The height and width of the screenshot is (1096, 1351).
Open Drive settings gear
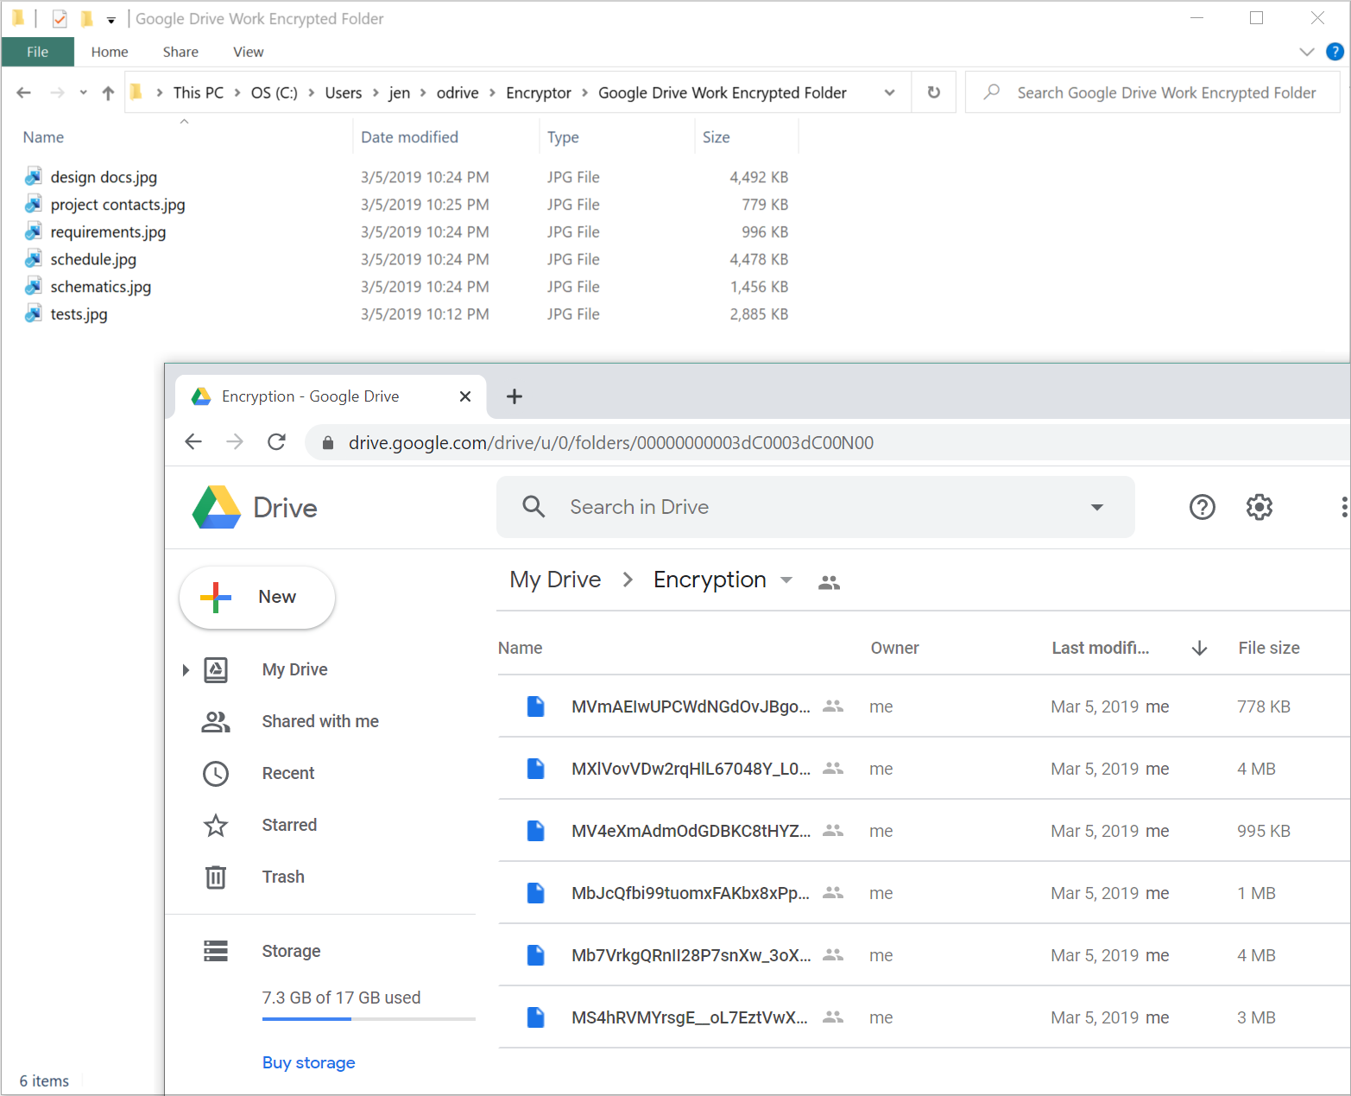(x=1259, y=507)
